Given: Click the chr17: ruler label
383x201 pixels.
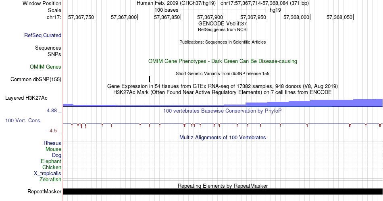Looking at the screenshot, I should click(x=54, y=17).
